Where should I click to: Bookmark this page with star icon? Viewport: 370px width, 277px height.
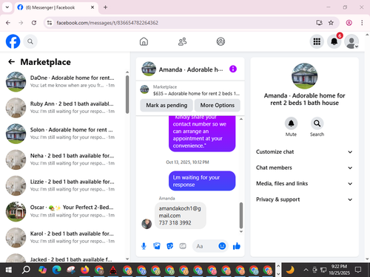pyautogui.click(x=331, y=23)
